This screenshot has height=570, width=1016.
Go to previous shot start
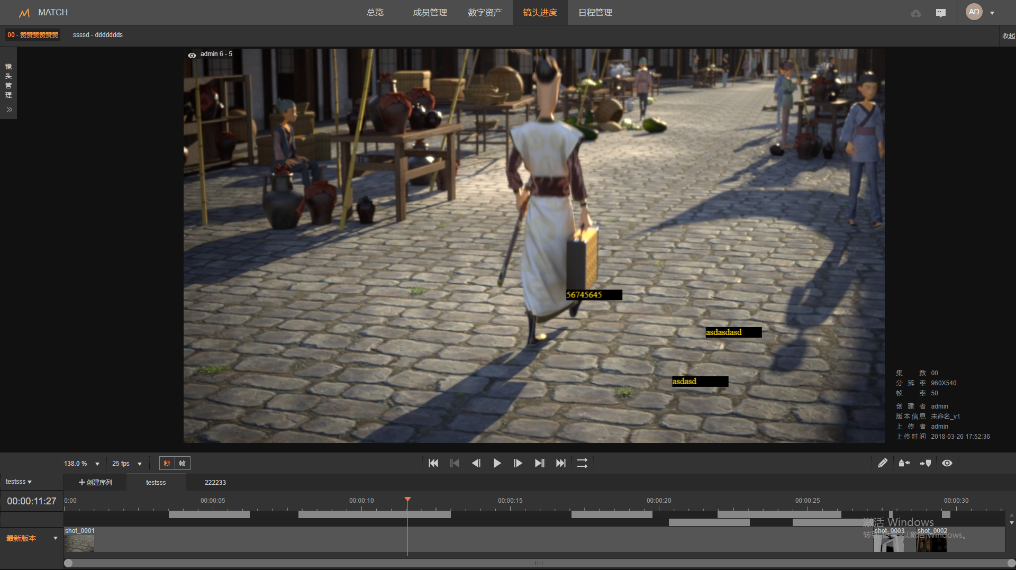click(455, 464)
